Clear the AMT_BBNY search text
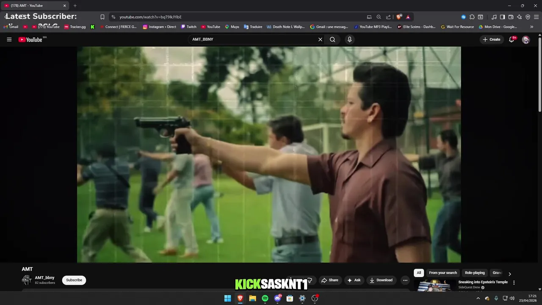 [x=320, y=39]
